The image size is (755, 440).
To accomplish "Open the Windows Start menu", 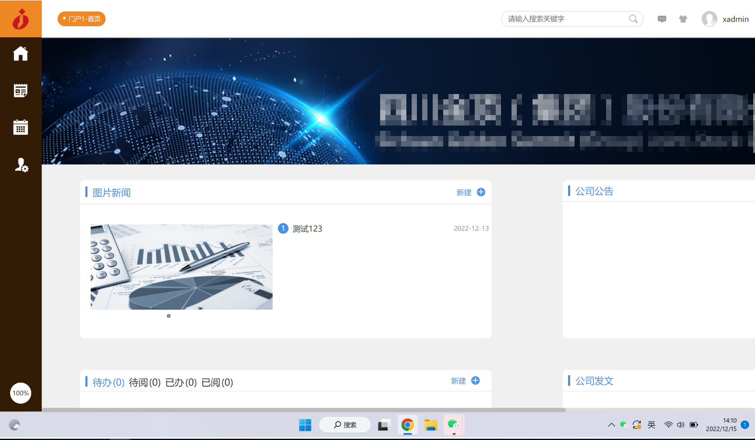I will (x=305, y=425).
